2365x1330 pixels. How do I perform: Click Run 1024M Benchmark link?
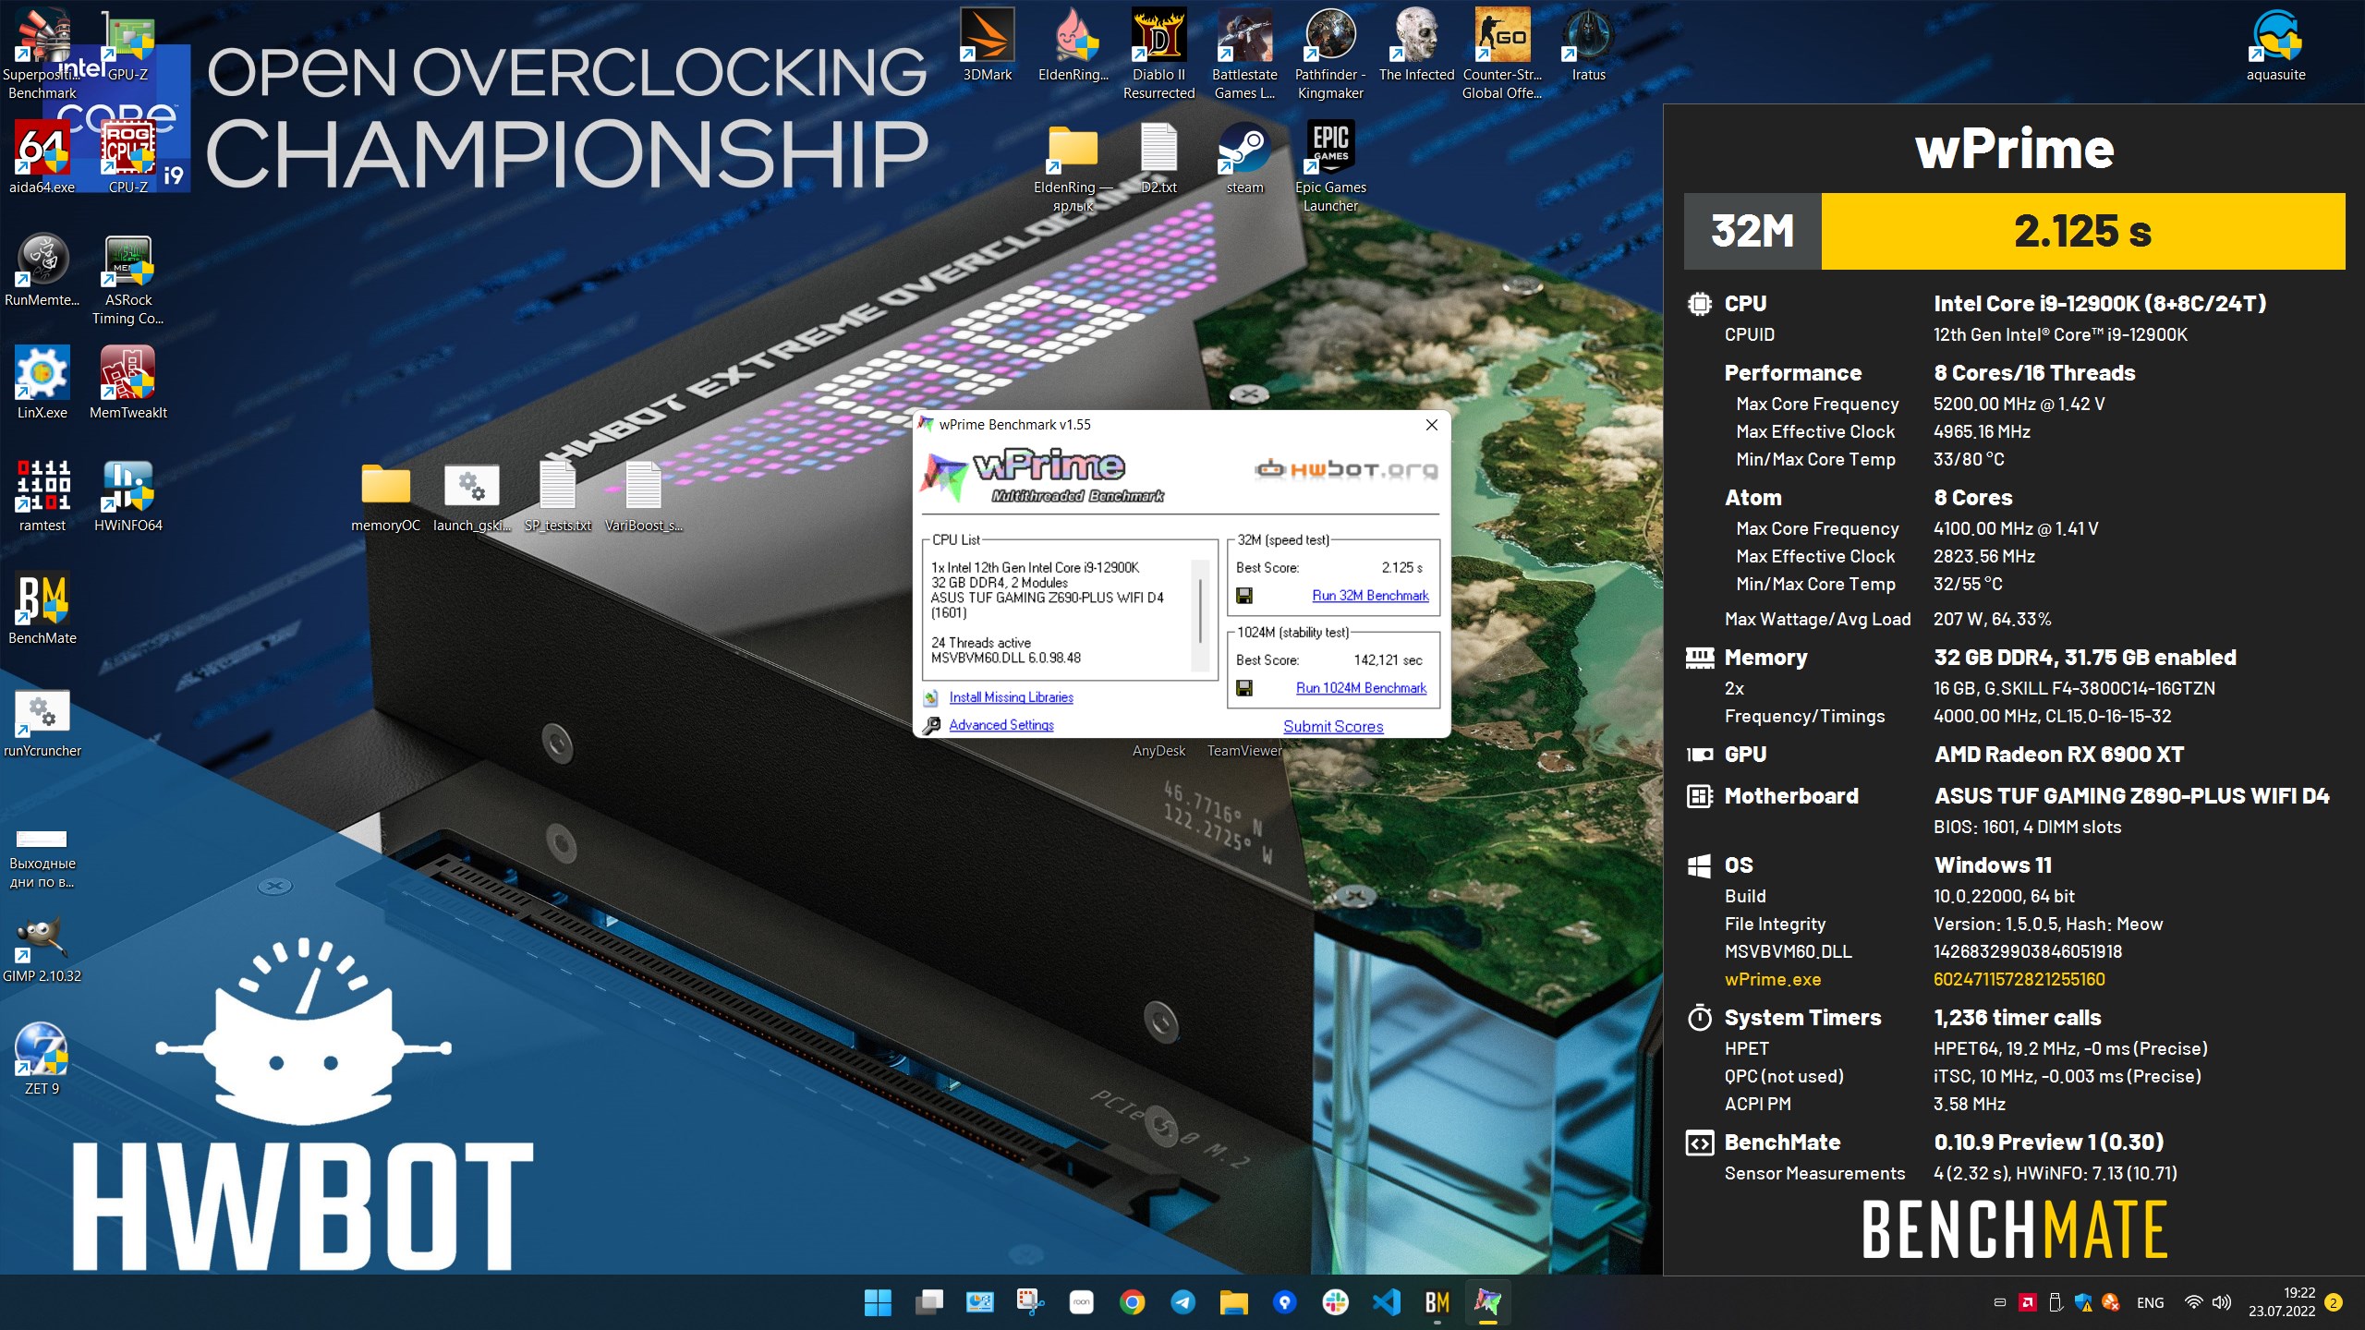point(1361,688)
